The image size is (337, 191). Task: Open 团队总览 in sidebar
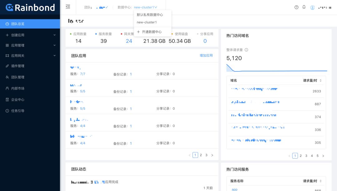click(x=30, y=24)
